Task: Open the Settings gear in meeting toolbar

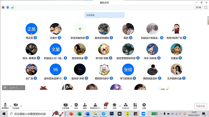Action: point(144,106)
